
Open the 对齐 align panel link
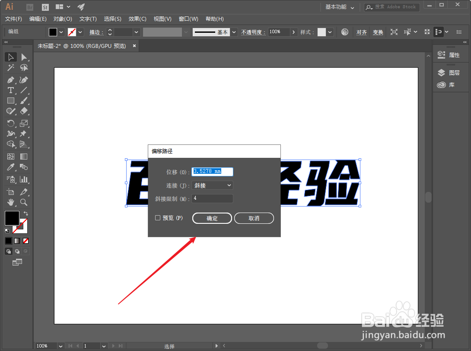(x=361, y=32)
